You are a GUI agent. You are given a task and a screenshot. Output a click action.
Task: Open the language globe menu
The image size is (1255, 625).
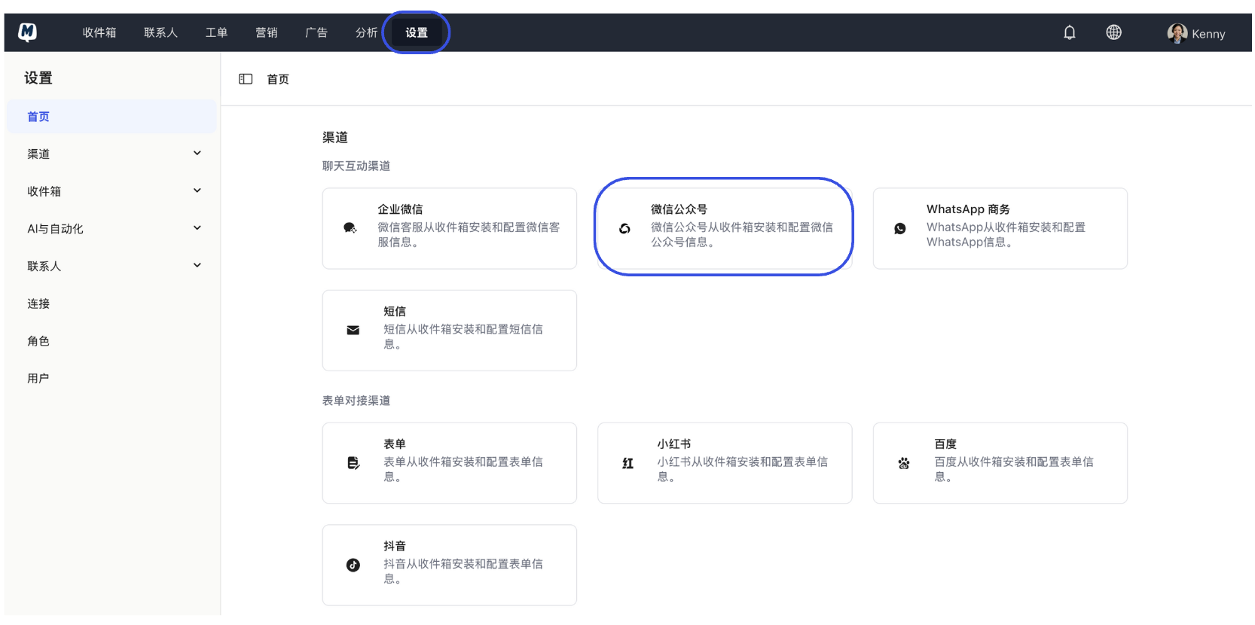click(x=1113, y=32)
